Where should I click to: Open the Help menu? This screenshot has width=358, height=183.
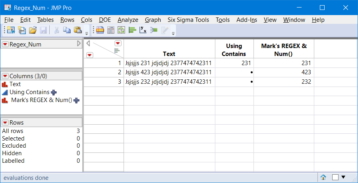click(318, 20)
